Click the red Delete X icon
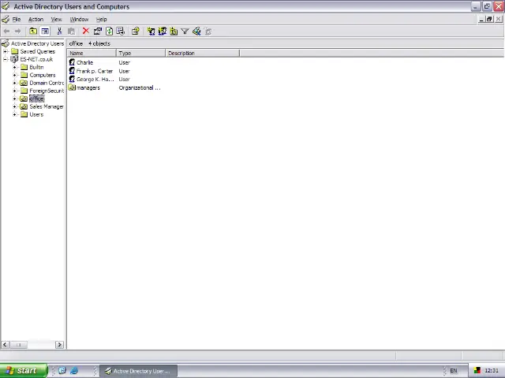505x378 pixels. coord(86,31)
